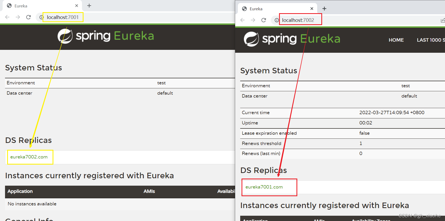Click the Data center value default in the 7002 window

(409, 96)
